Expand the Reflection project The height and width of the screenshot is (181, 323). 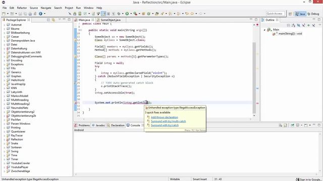click(x=5, y=140)
